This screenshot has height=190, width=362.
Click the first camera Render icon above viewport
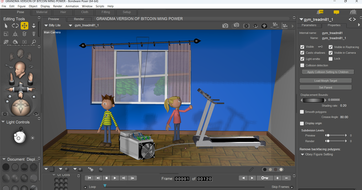coord(225,25)
